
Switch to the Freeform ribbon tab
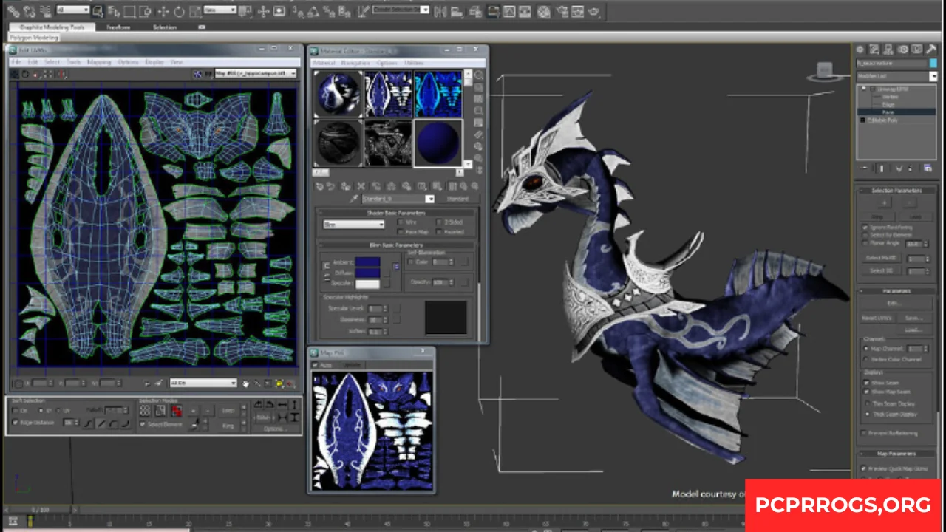pyautogui.click(x=118, y=27)
